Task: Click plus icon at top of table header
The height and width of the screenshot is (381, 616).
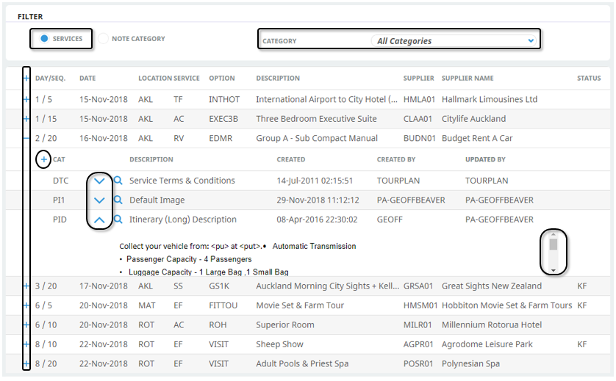Action: tap(26, 79)
